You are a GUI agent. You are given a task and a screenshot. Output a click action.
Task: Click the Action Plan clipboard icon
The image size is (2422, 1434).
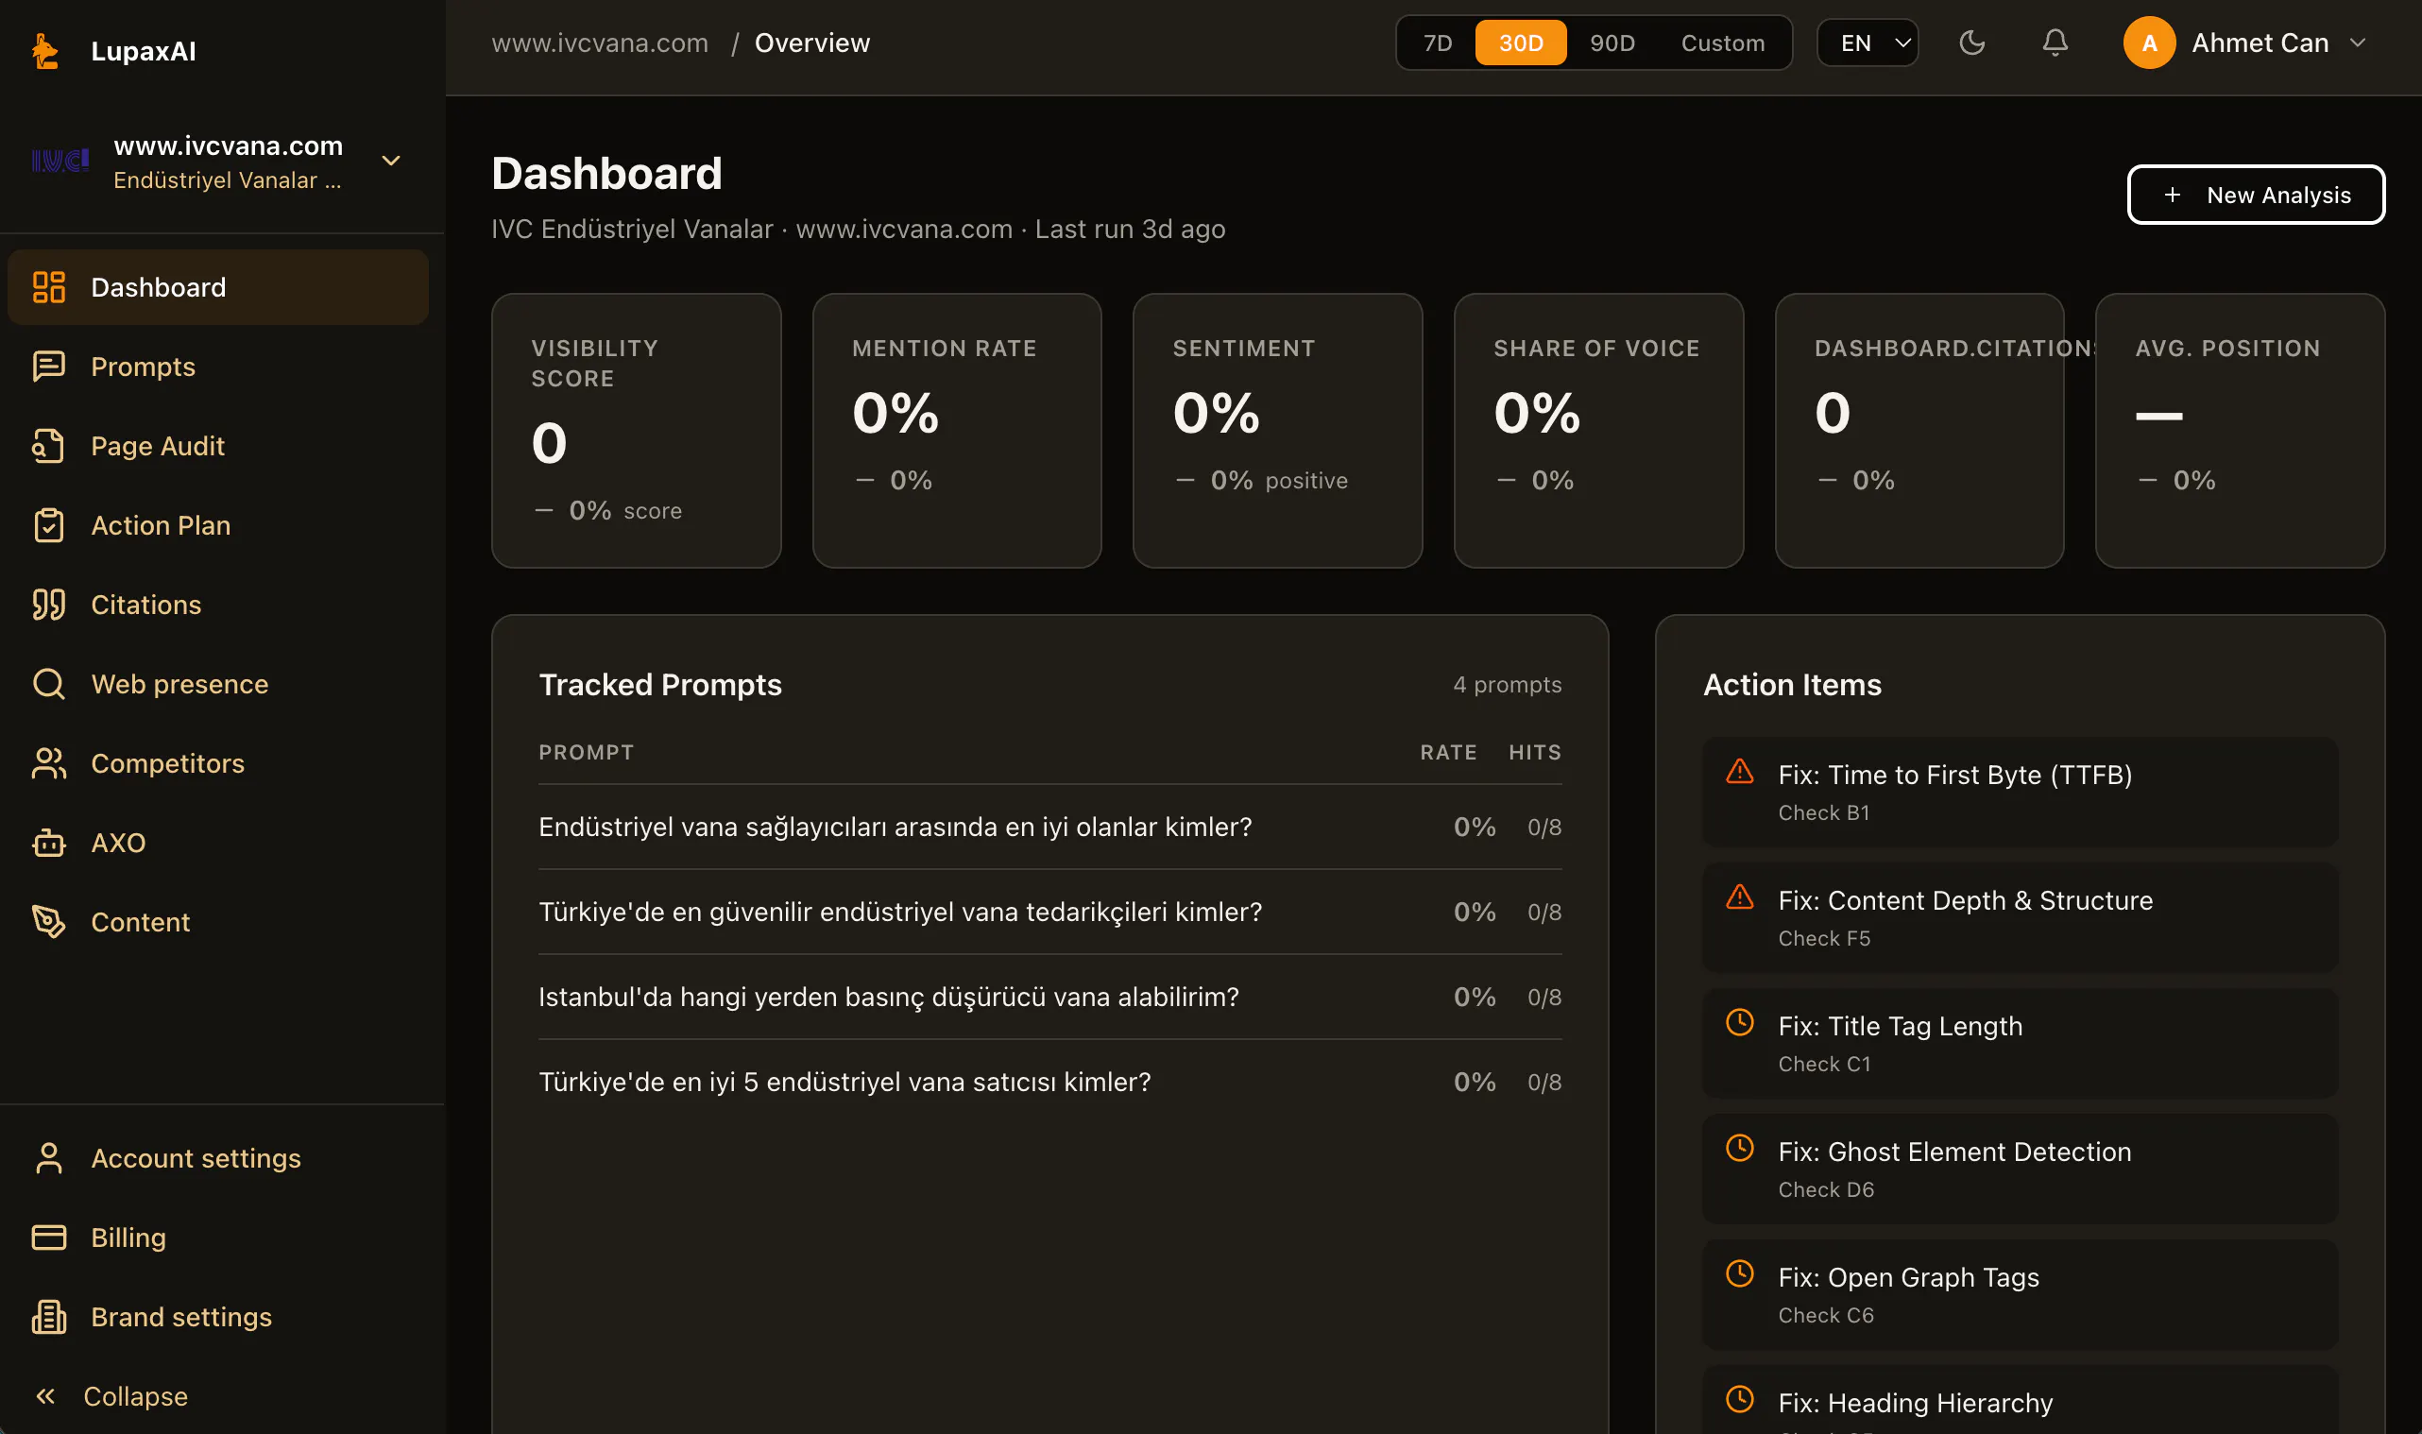pos(48,524)
